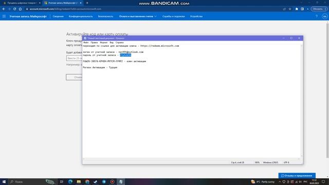Open the Notepad Справка menu
Viewport: 329px width, 185px height.
tap(120, 43)
